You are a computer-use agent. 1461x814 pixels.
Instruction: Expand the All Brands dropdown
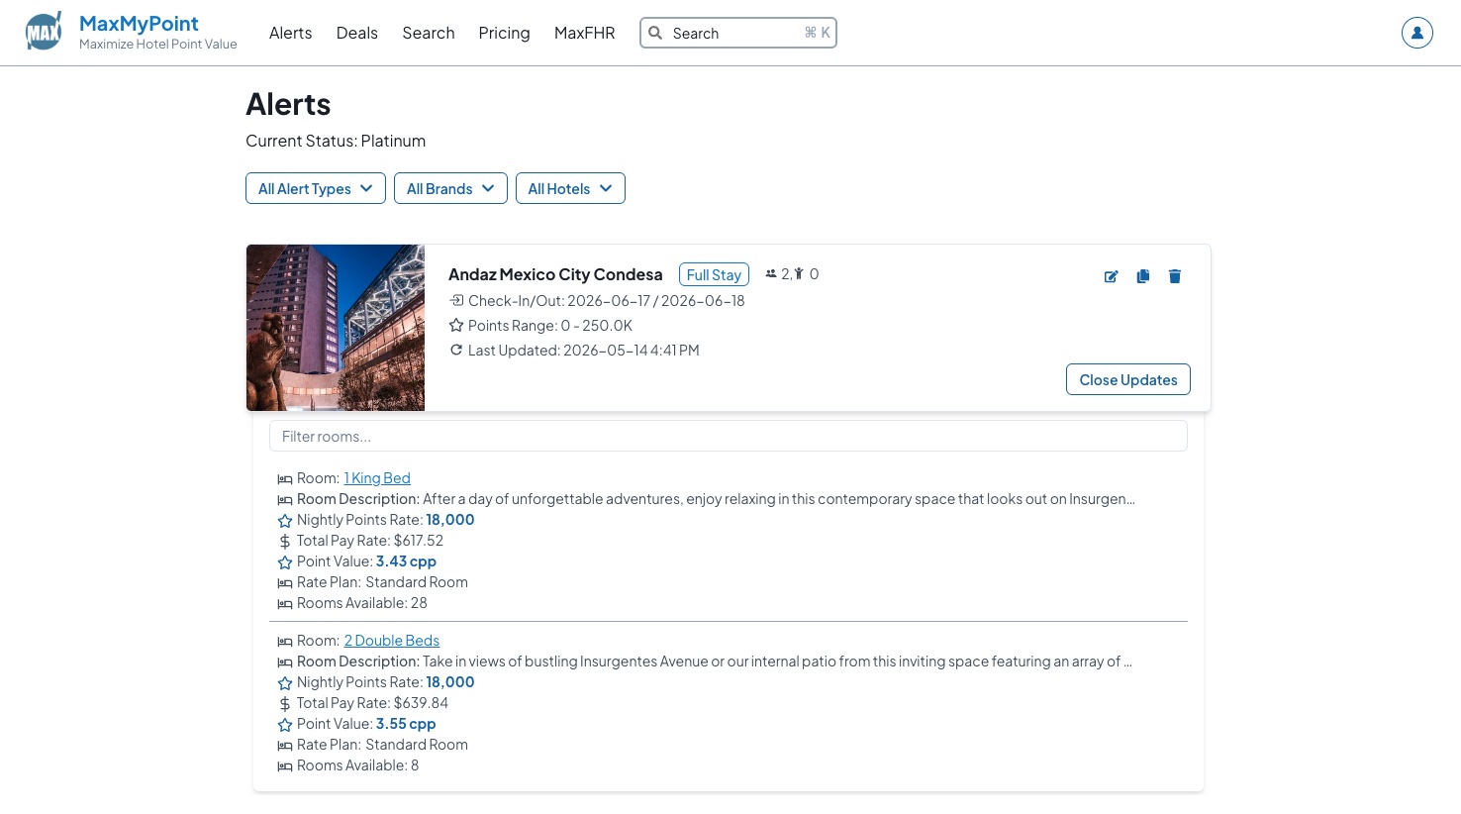(x=450, y=188)
